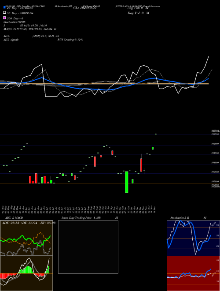Image resolution: width=220 pixels, height=291 pixels.
Task: Open the red RSI chart thumbnail
Action: (193, 273)
